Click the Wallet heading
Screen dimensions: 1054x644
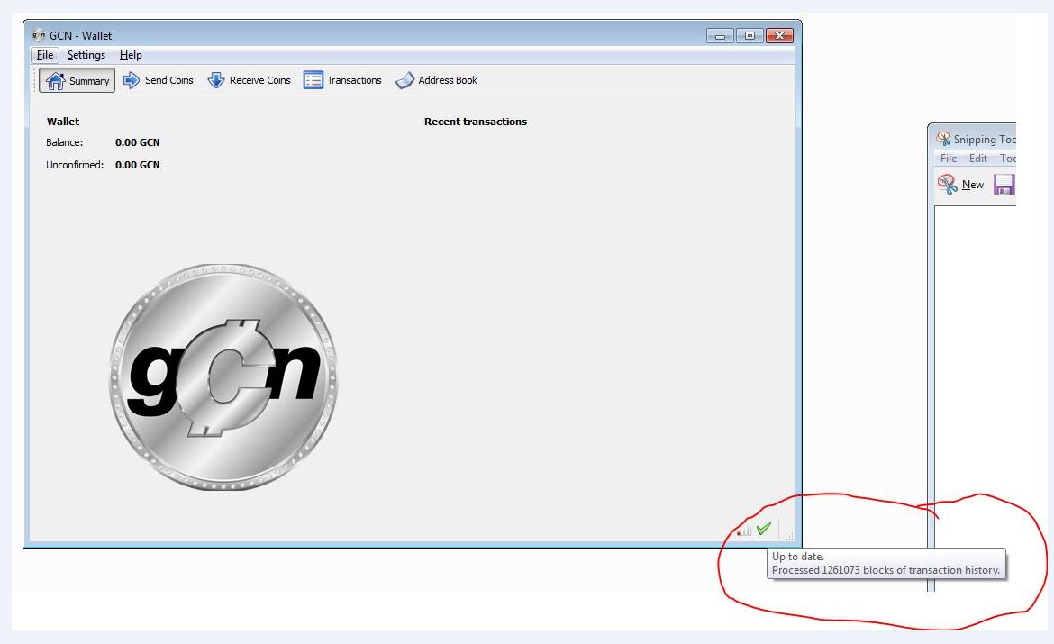(62, 122)
